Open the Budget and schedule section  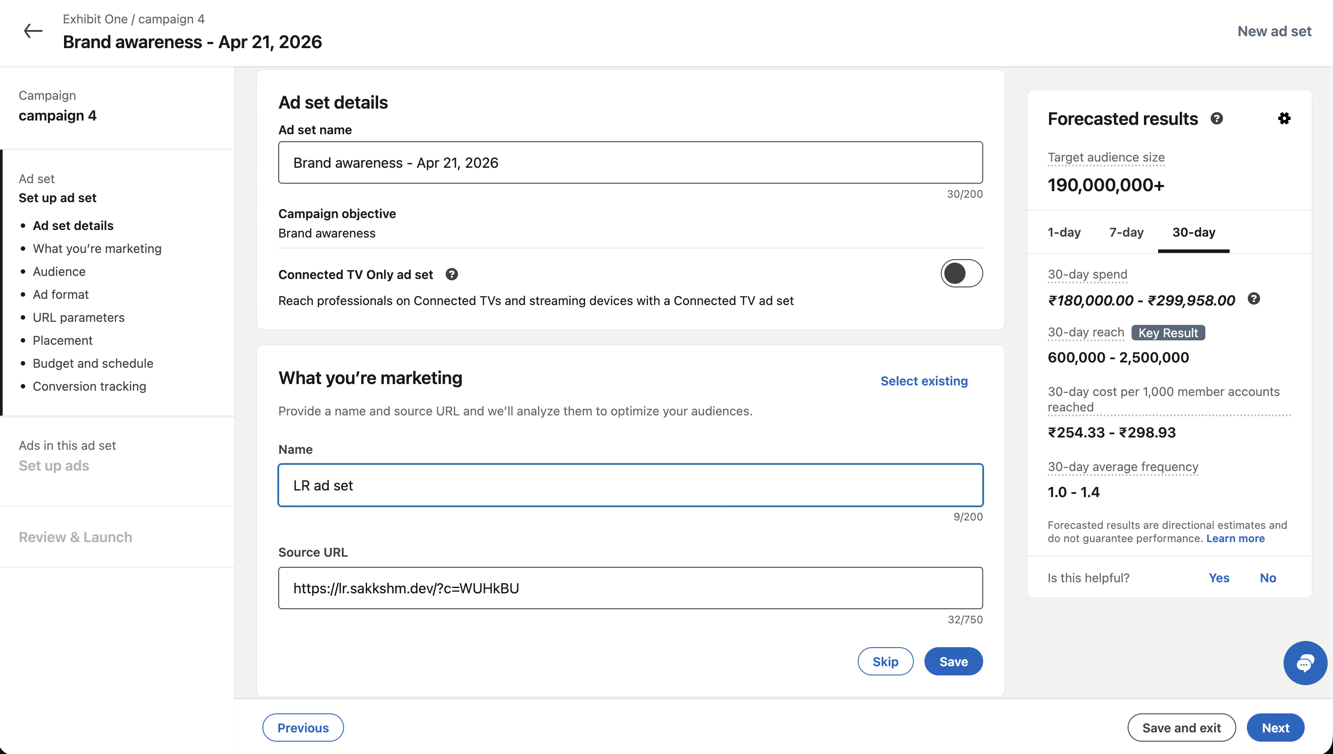tap(93, 363)
